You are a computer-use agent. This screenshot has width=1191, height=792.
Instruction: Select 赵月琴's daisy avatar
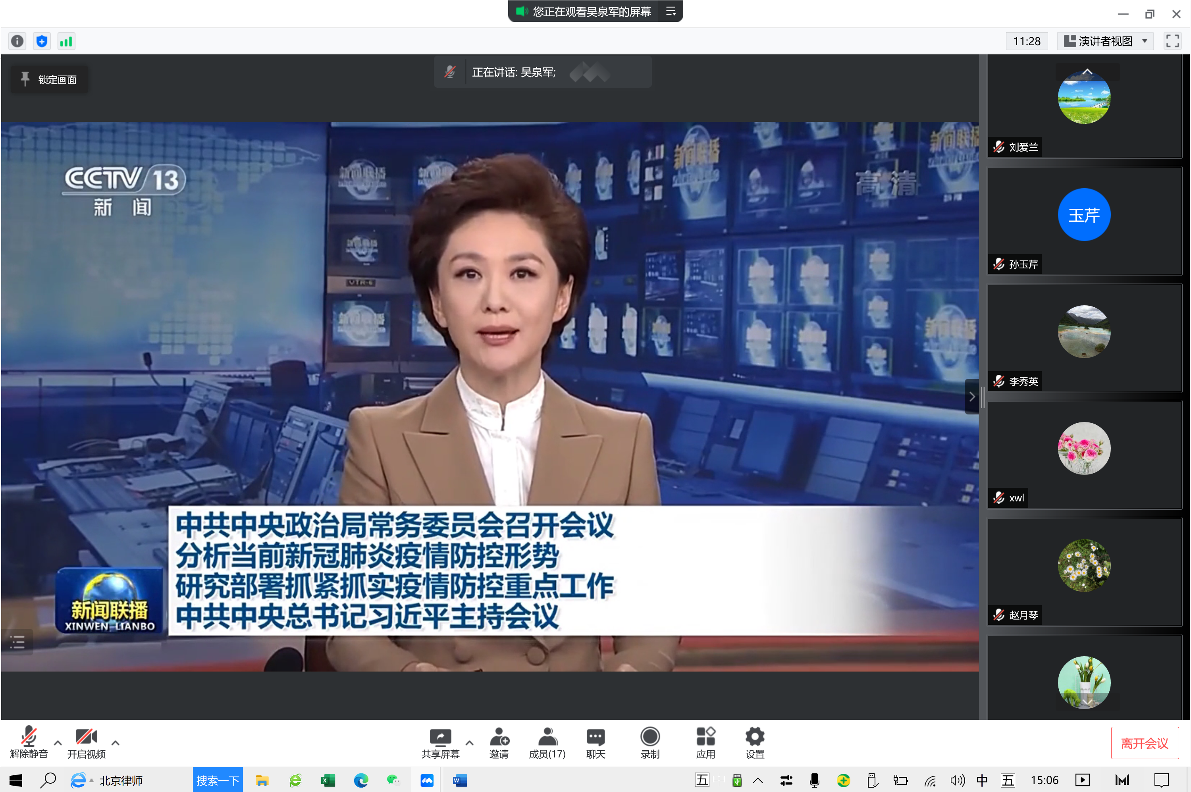tap(1084, 566)
